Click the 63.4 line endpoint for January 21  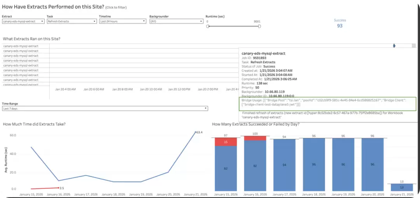(x=196, y=132)
